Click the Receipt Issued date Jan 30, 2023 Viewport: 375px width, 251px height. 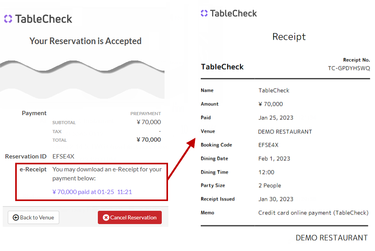[276, 199]
